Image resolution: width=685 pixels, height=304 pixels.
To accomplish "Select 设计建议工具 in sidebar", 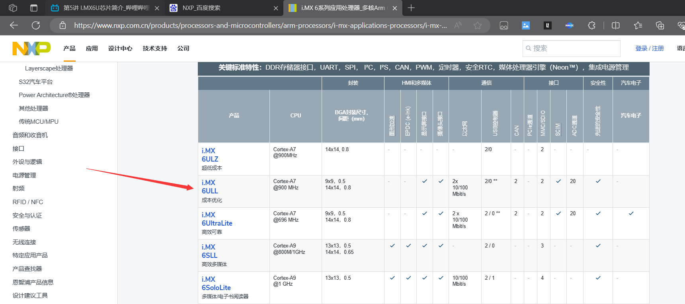I will [x=30, y=295].
